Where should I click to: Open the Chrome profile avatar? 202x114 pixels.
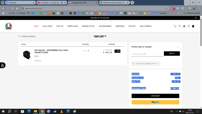point(194,8)
